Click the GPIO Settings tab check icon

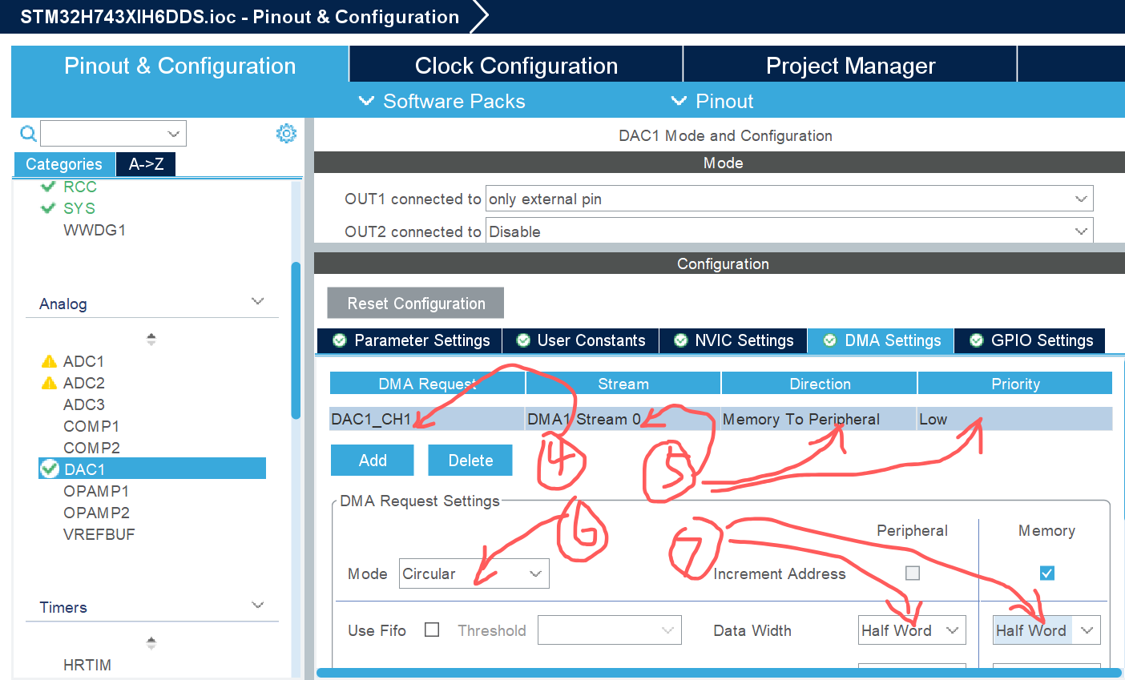point(977,340)
